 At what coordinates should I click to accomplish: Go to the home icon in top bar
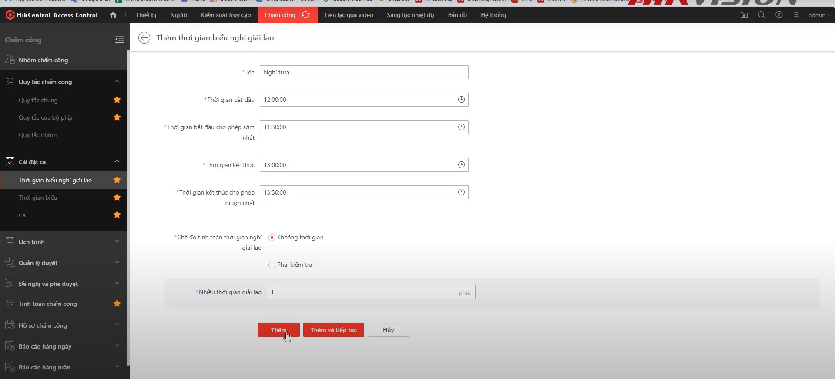[x=113, y=15]
